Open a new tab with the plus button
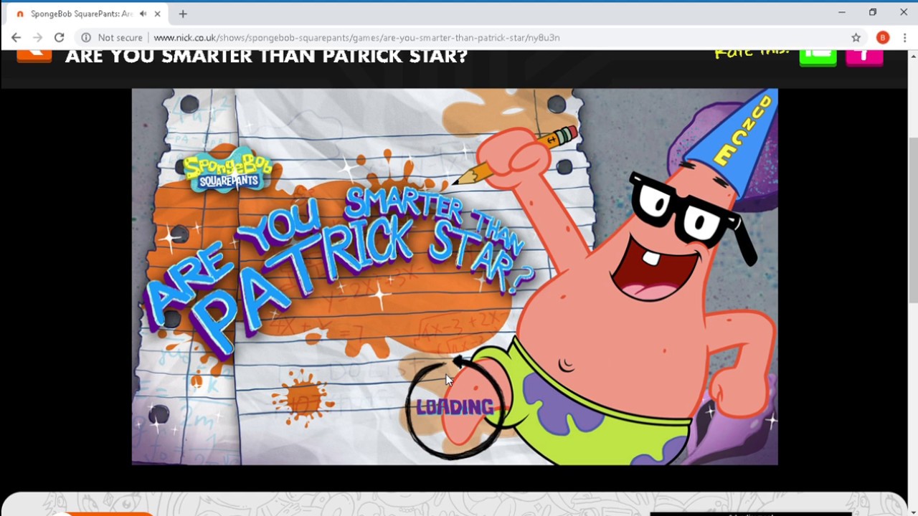Image resolution: width=918 pixels, height=516 pixels. pos(183,14)
